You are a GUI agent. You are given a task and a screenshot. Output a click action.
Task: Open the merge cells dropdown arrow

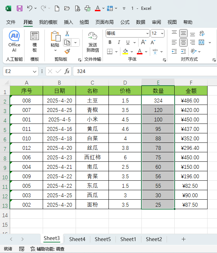point(210,42)
